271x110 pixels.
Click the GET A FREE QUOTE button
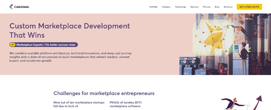[x=249, y=7]
